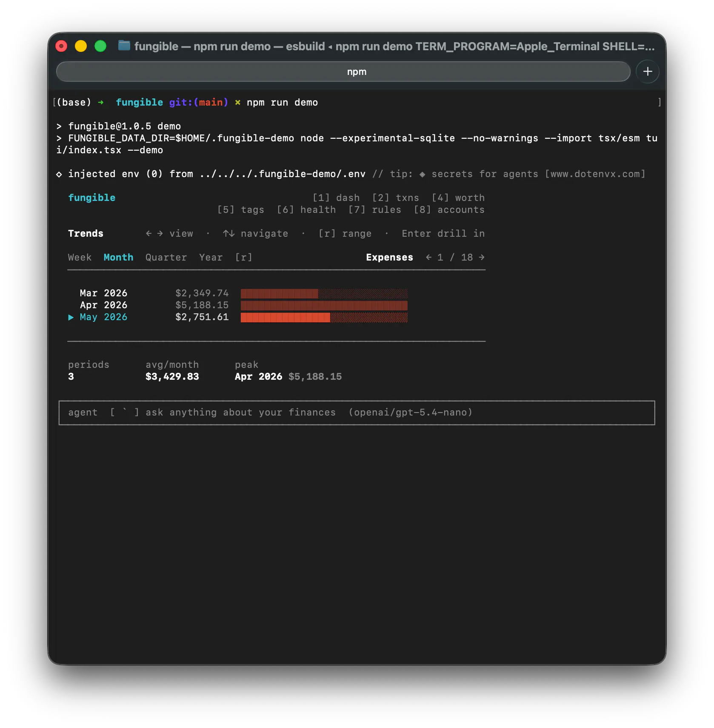Screen dimensions: 714x728
Task: Click the fungible app title
Action: tap(91, 198)
